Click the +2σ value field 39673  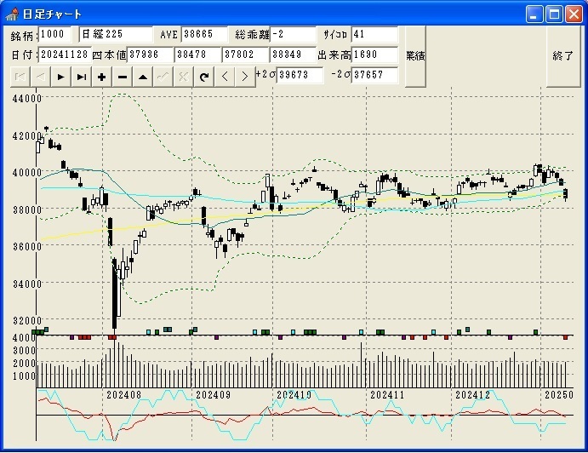point(300,75)
